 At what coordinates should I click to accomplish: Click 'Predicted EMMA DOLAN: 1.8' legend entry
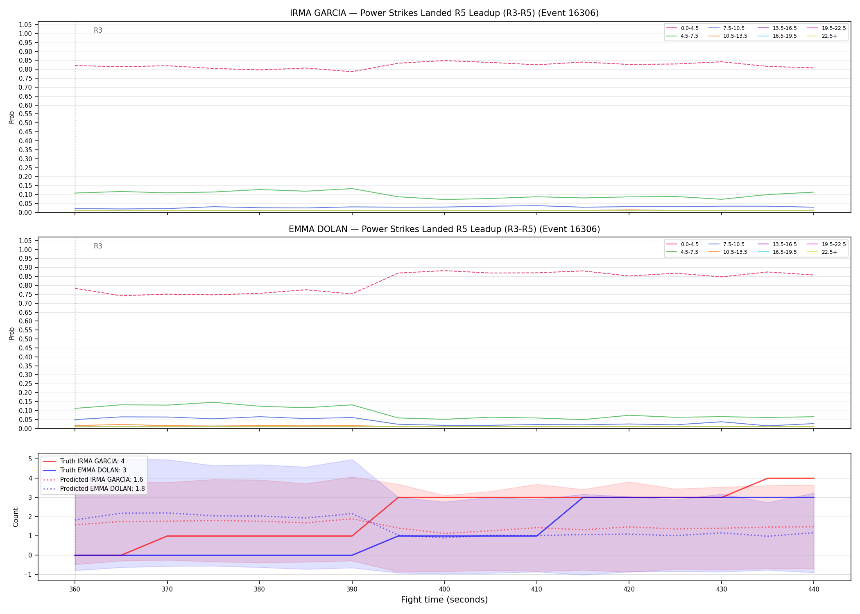tap(94, 488)
